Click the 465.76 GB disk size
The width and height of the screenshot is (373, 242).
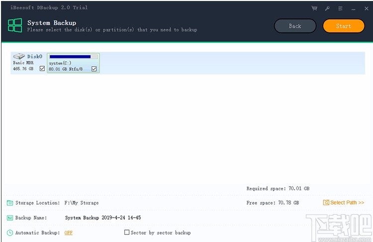23,69
